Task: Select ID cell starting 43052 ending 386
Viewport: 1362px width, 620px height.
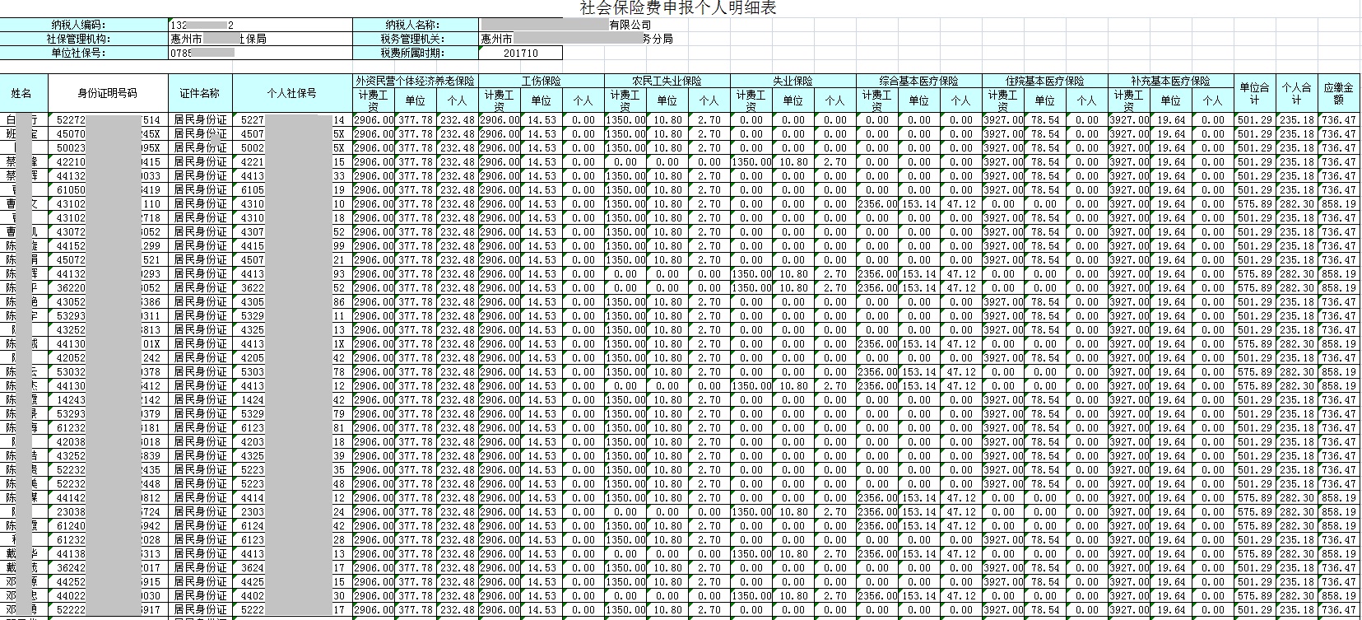Action: (x=108, y=302)
